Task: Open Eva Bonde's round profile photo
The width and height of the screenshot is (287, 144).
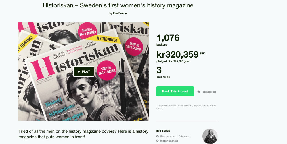Action: (x=210, y=136)
